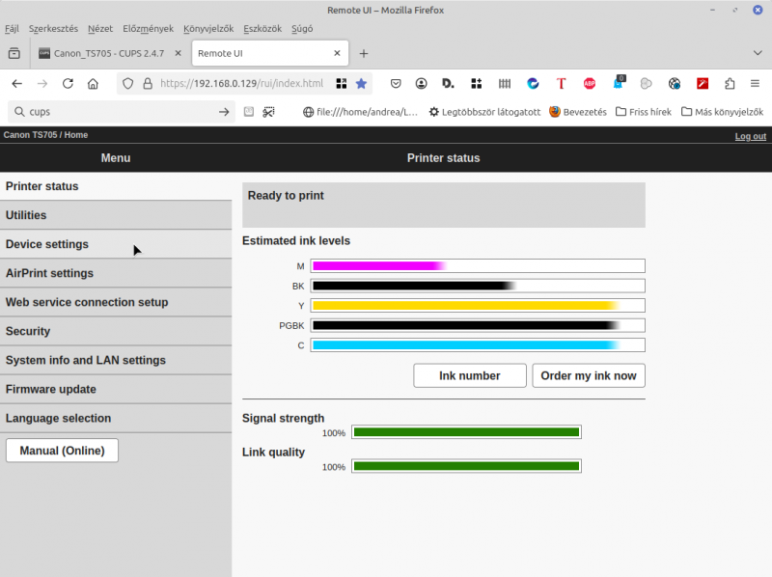Screen dimensions: 772x577
Task: Toggle the blue bookmark star
Action: pyautogui.click(x=361, y=84)
